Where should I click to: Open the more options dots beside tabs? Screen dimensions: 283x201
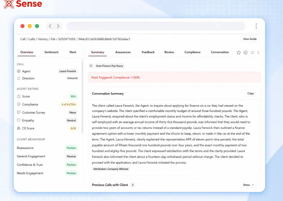point(258,52)
